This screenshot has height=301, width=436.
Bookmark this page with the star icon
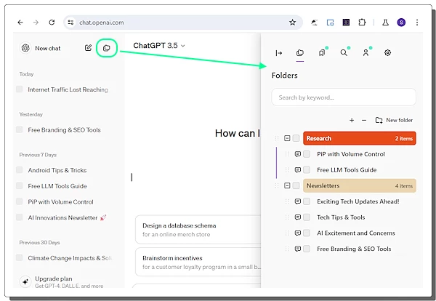pyautogui.click(x=292, y=23)
